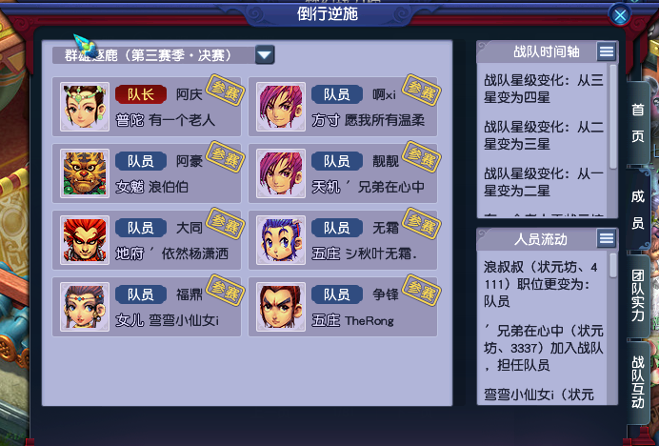Screen dimensions: 659x446
Task: Click 啊xi's purple-haired avatar
Action: [281, 107]
